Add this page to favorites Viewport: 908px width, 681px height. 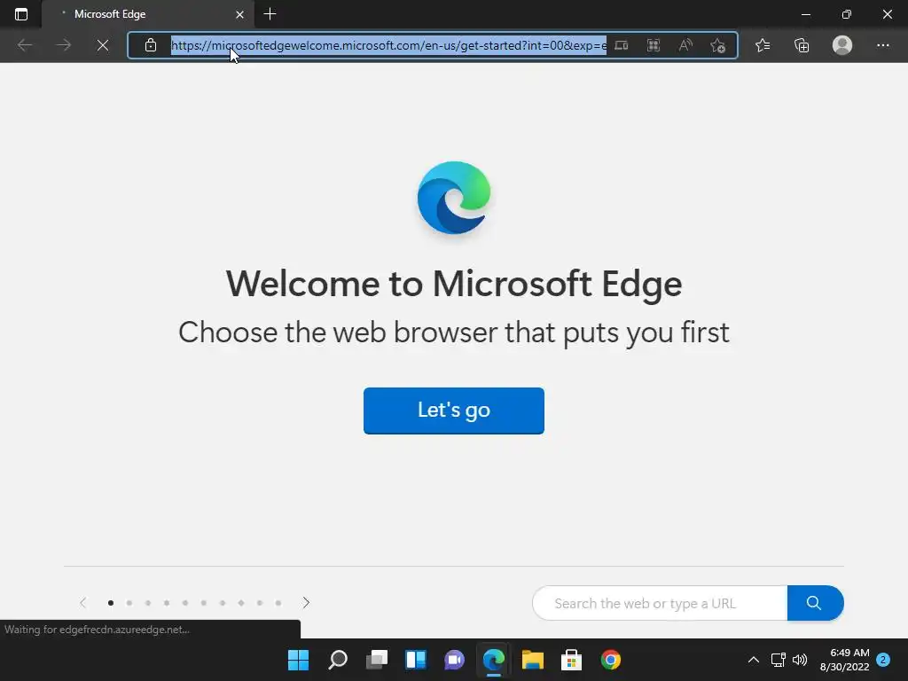(x=718, y=45)
